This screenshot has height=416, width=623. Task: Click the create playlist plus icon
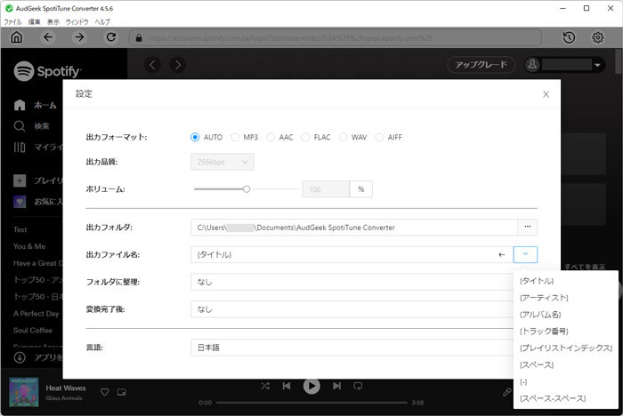click(20, 180)
